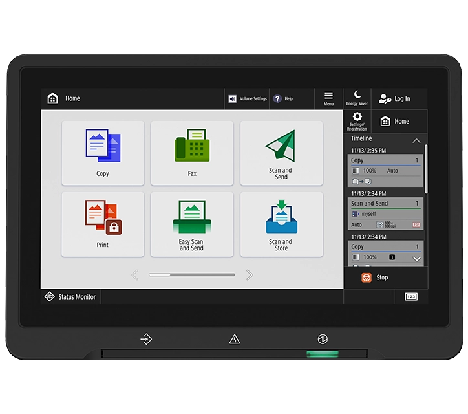Image resolution: width=468 pixels, height=414 pixels.
Task: Launch Scan and Send
Action: [x=281, y=153]
